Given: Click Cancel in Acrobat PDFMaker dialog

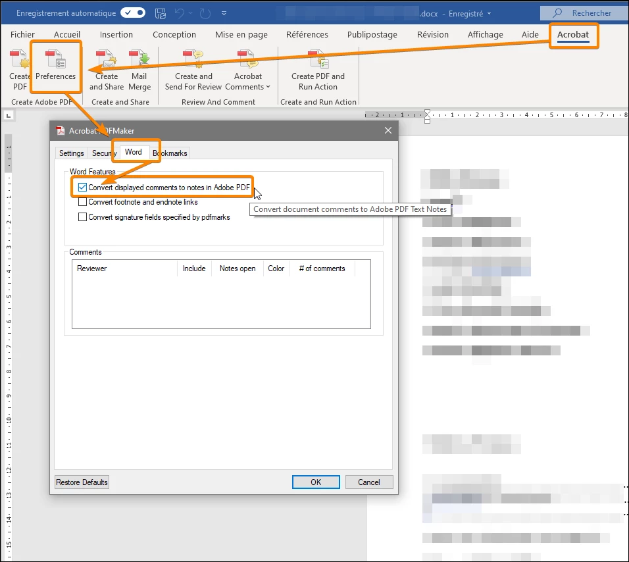Looking at the screenshot, I should click(x=369, y=482).
